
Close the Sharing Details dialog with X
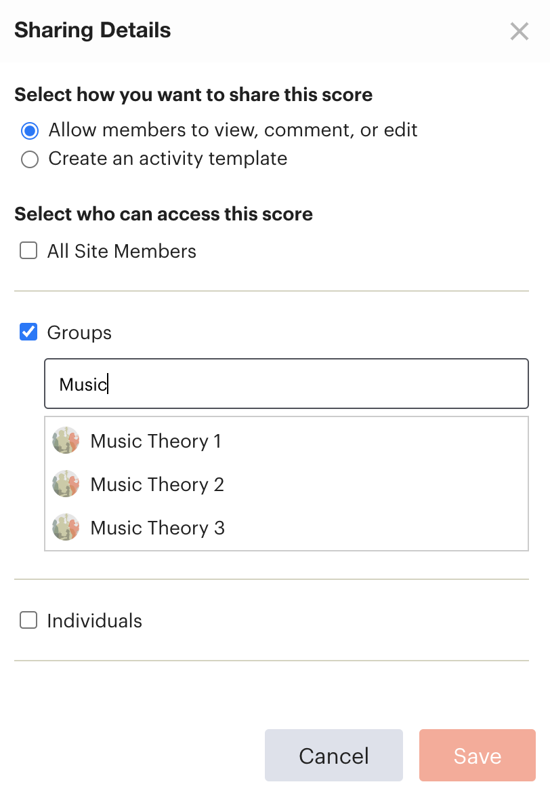[x=519, y=31]
